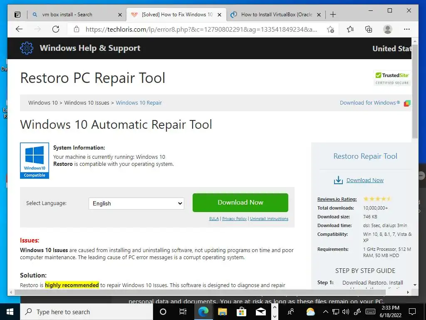Open the Collections panel

[369, 29]
